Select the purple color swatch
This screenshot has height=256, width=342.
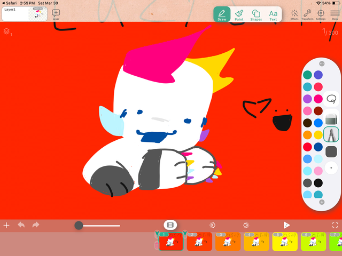[307, 99]
